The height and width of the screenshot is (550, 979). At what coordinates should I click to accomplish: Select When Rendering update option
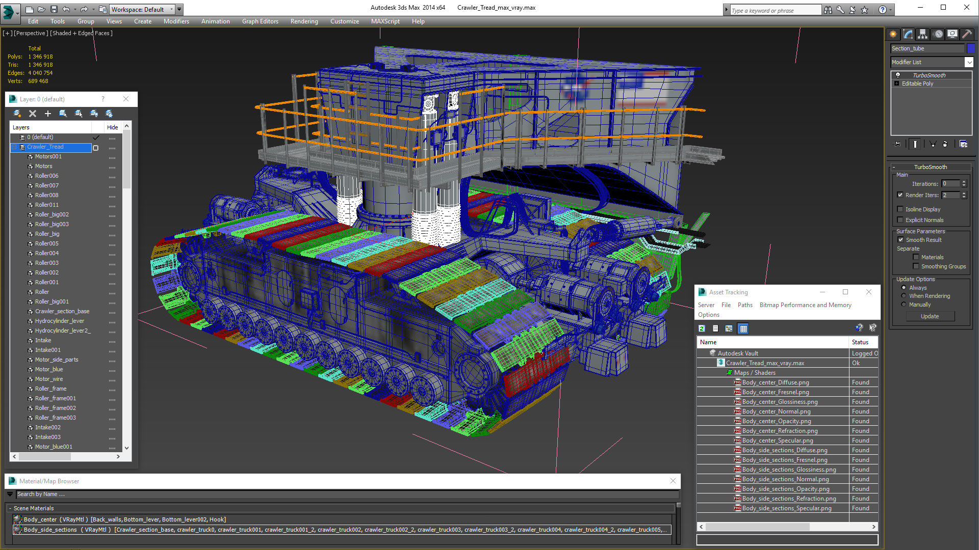click(x=904, y=295)
